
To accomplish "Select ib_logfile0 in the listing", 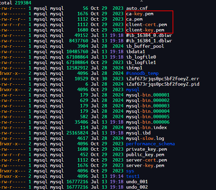I will (141, 57).
